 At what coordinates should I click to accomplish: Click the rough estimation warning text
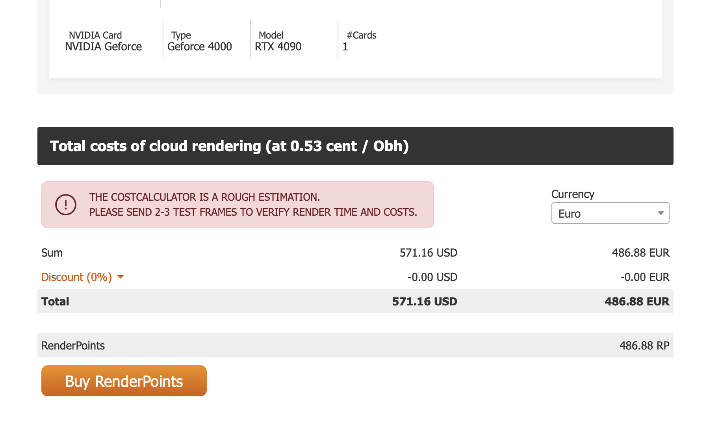click(253, 205)
